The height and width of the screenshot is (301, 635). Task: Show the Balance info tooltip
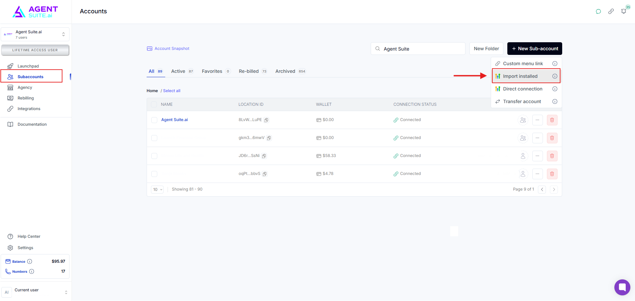pyautogui.click(x=30, y=261)
